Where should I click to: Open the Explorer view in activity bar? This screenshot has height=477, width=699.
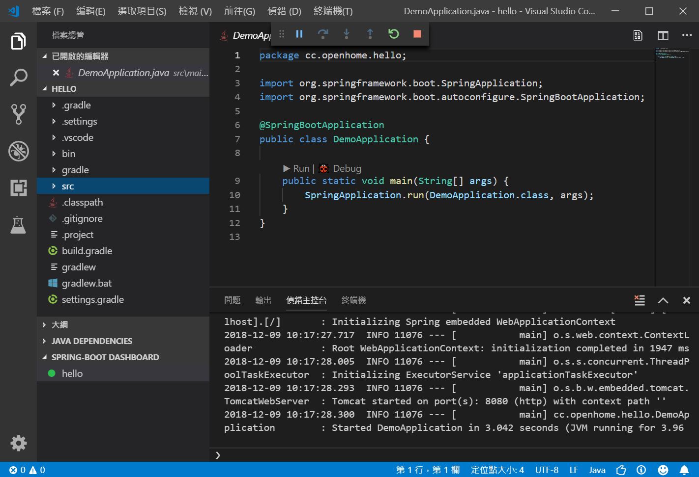18,41
